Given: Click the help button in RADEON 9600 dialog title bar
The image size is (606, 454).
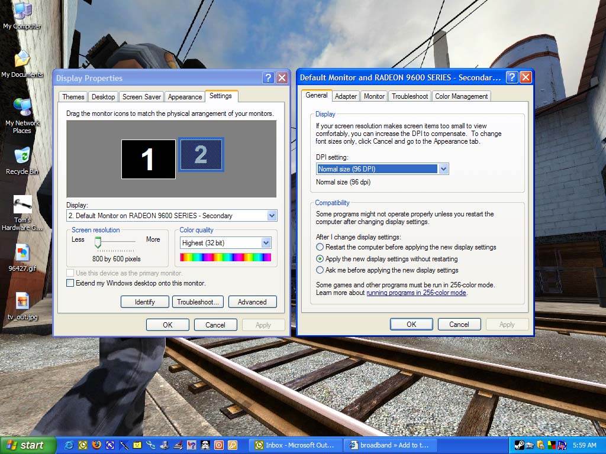Looking at the screenshot, I should [512, 77].
